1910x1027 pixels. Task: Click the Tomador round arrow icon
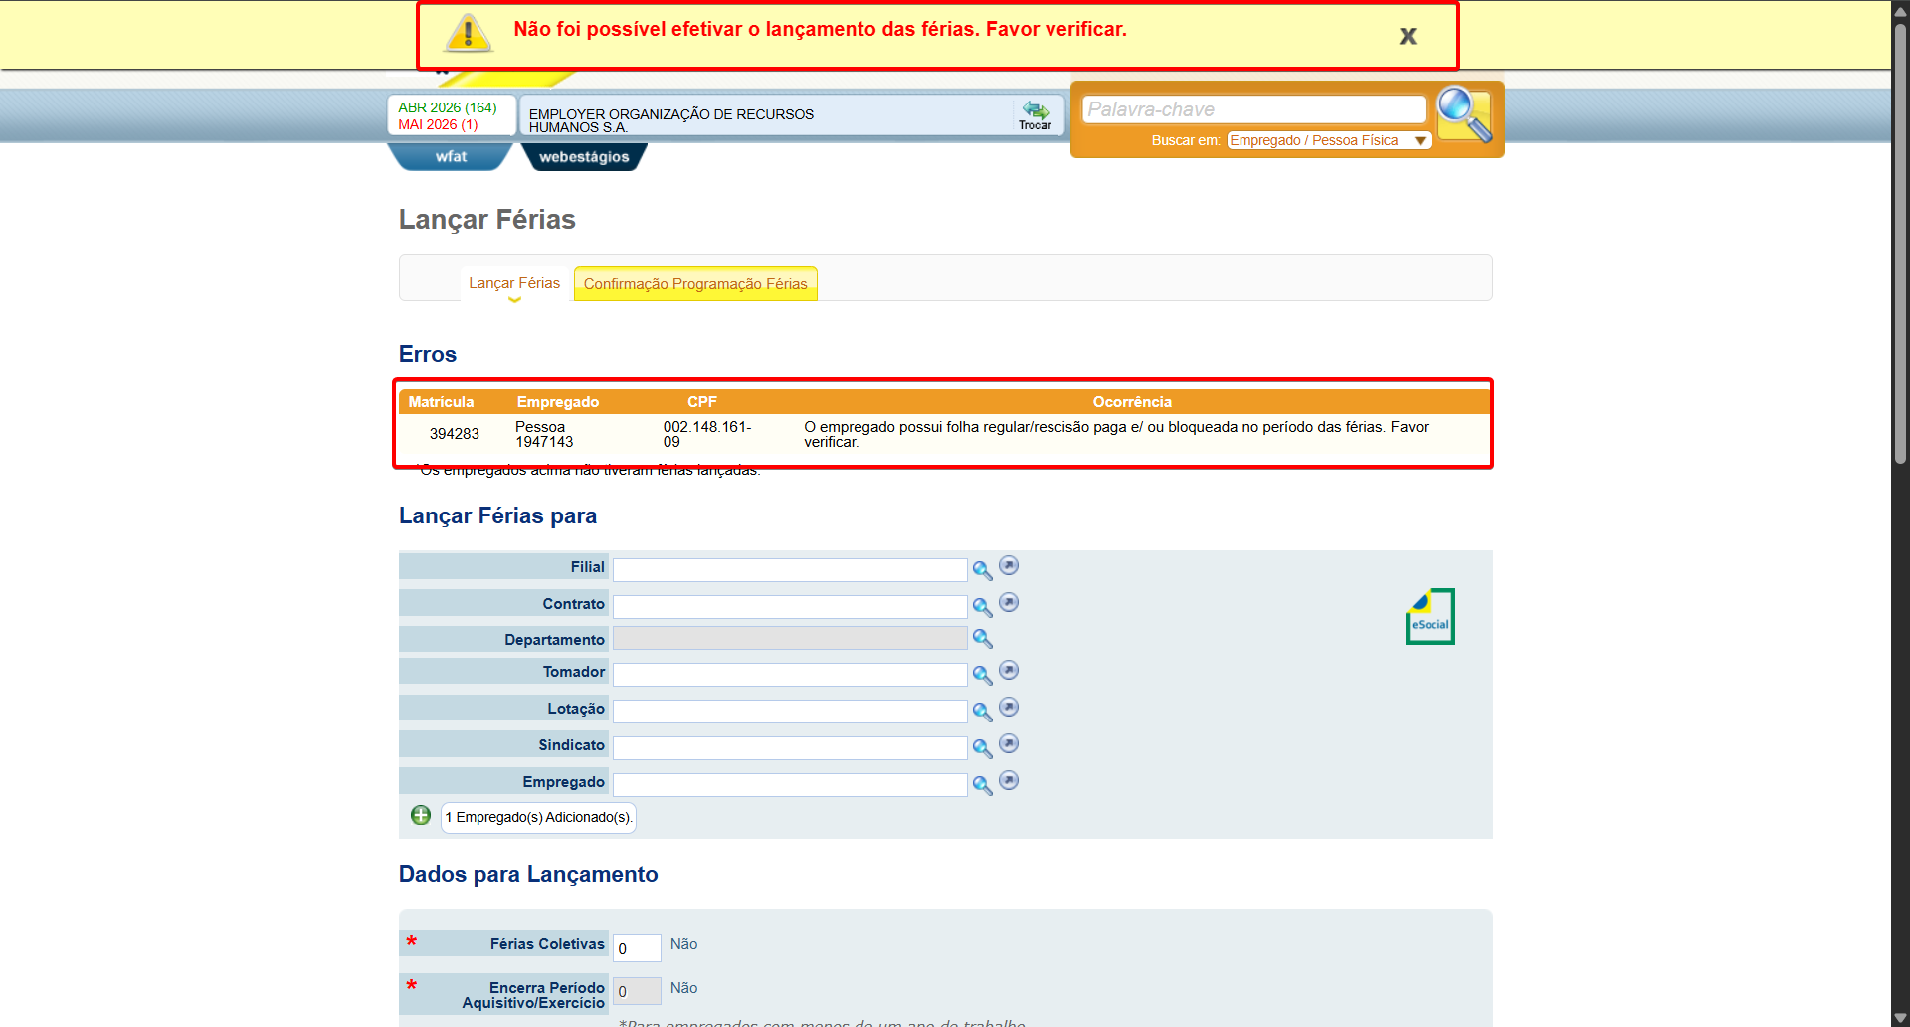1009,670
